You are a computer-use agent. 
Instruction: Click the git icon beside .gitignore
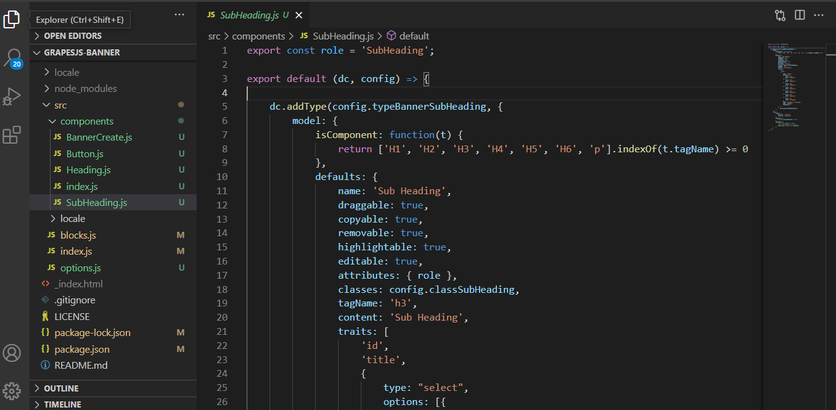[45, 300]
